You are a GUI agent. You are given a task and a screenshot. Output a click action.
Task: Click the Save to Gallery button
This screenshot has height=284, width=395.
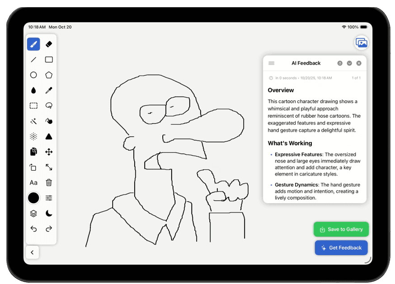click(x=341, y=229)
